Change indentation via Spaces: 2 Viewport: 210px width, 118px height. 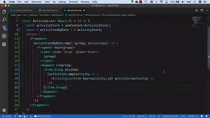(142, 116)
